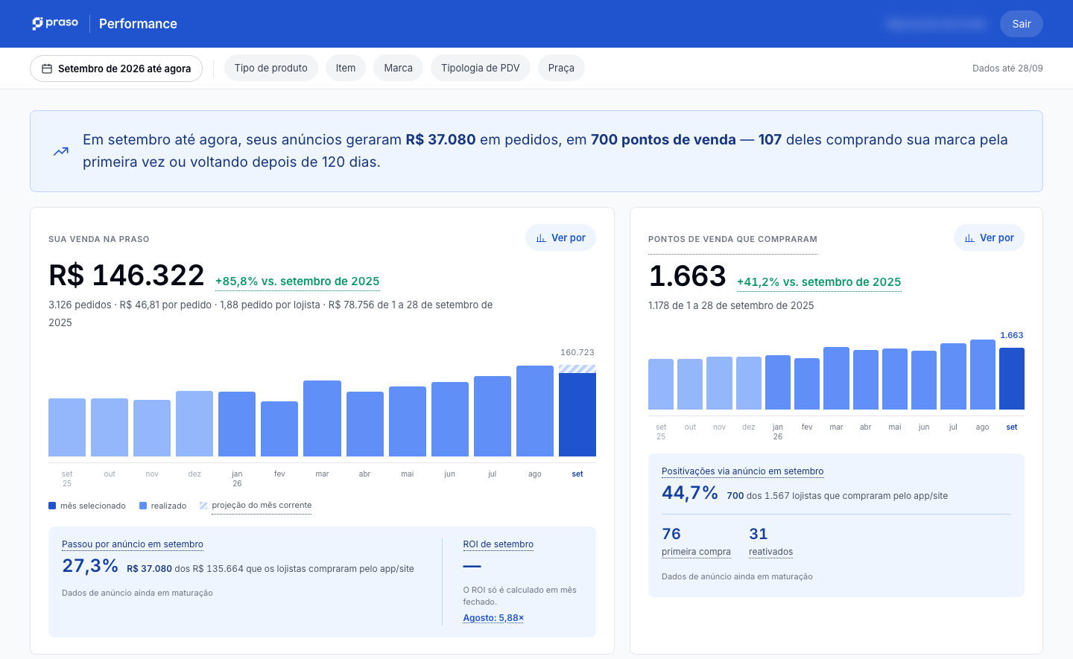
Task: Click the praso logo in header
Action: (x=55, y=23)
